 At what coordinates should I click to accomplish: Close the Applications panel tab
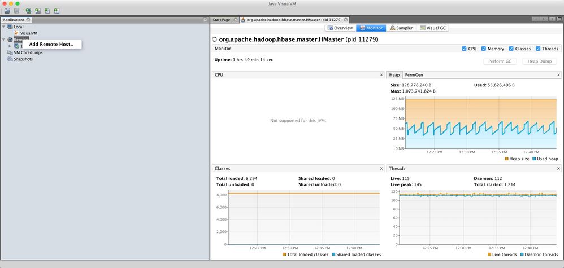point(28,20)
